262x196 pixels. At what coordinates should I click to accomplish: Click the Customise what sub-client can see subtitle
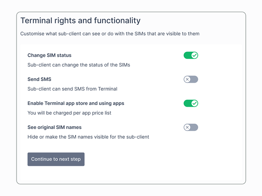click(110, 34)
